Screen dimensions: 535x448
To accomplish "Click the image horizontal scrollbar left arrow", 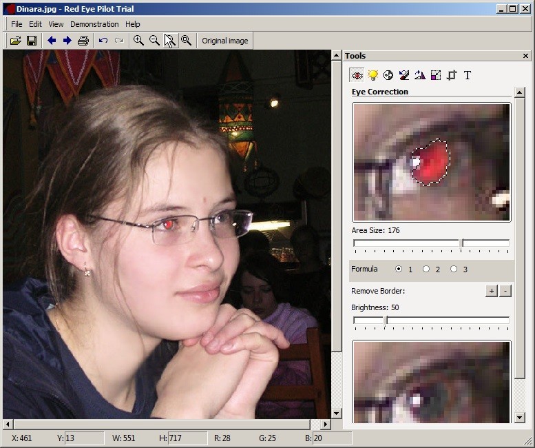I will [x=8, y=424].
